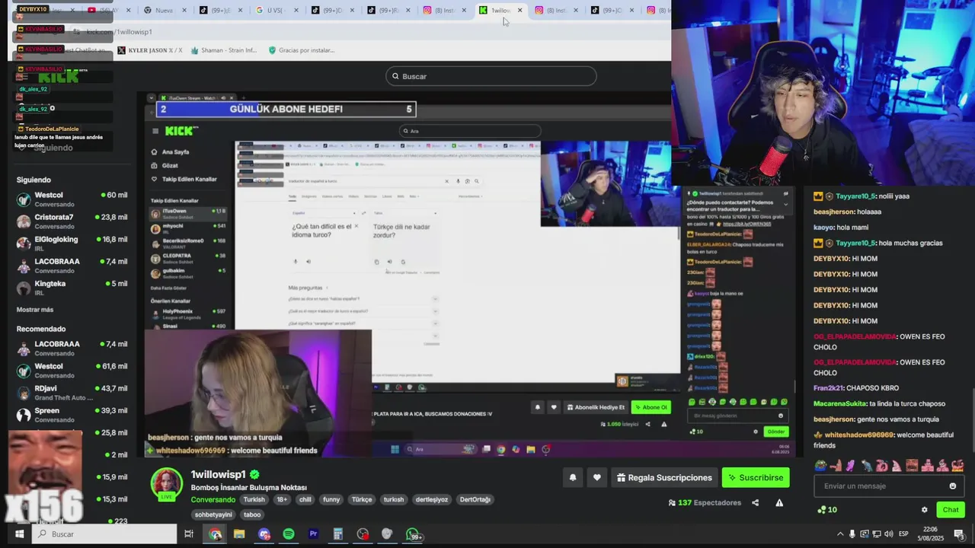975x548 pixels.
Task: Open Spreen channel in Recomendado list
Action: [72, 415]
